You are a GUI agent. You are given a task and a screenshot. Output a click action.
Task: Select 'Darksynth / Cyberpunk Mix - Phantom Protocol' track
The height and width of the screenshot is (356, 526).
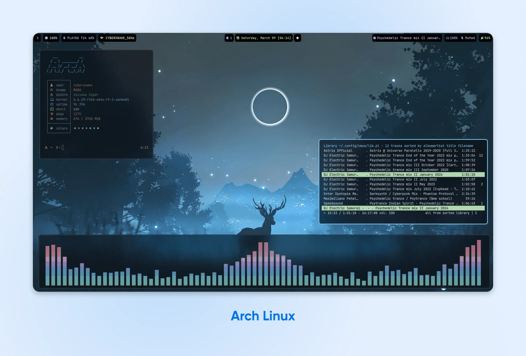403,194
